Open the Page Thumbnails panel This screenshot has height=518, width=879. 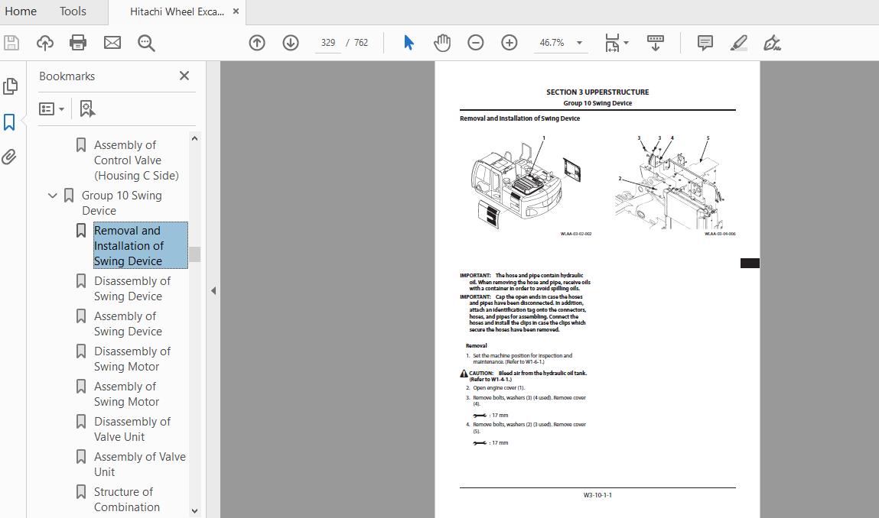pyautogui.click(x=11, y=86)
